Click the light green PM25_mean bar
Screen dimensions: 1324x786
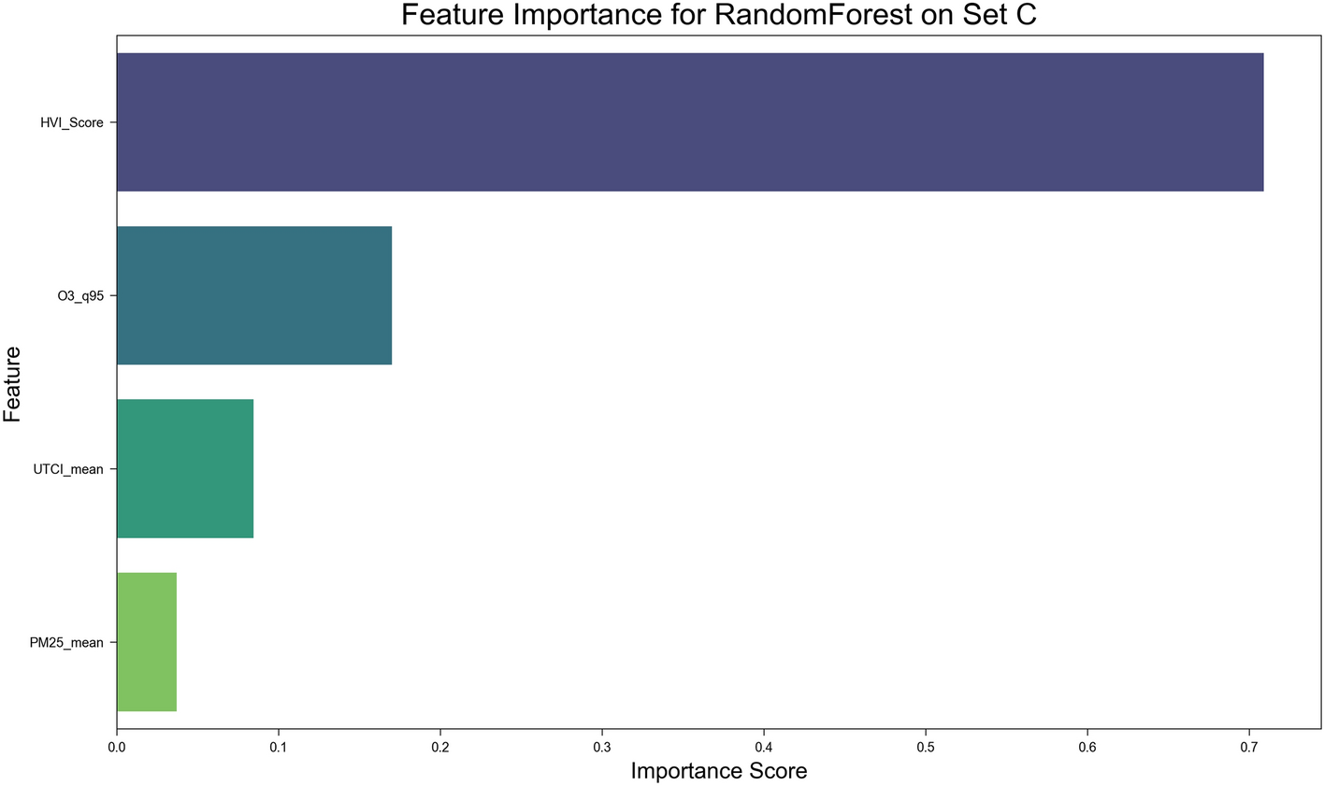pos(146,642)
